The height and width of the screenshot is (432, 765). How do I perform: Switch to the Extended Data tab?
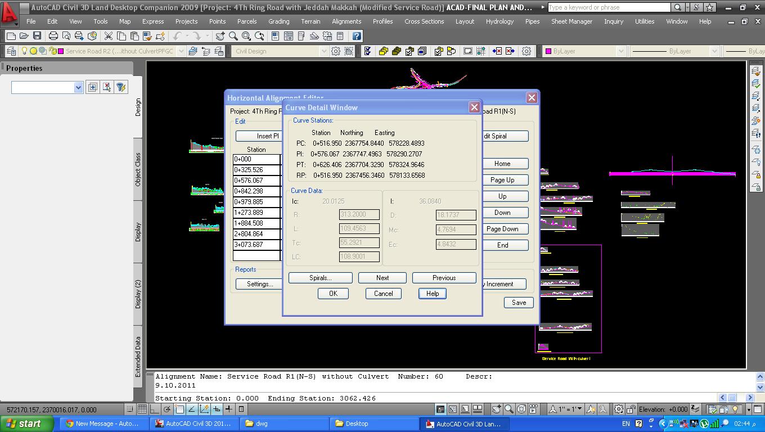tap(138, 357)
